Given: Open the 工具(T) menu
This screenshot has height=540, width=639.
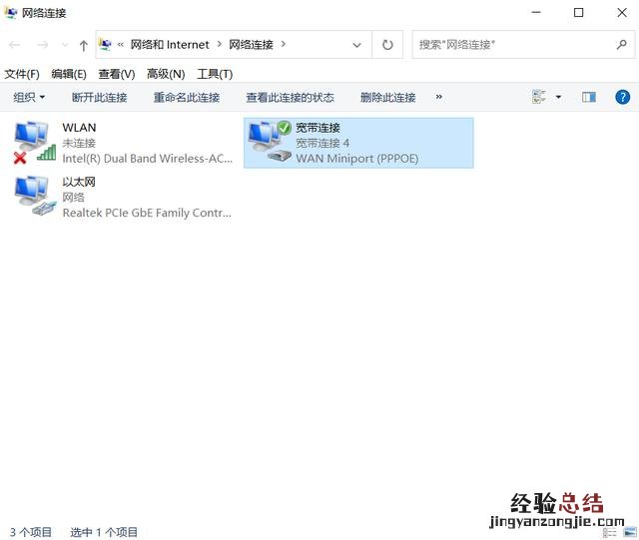Looking at the screenshot, I should pos(215,74).
